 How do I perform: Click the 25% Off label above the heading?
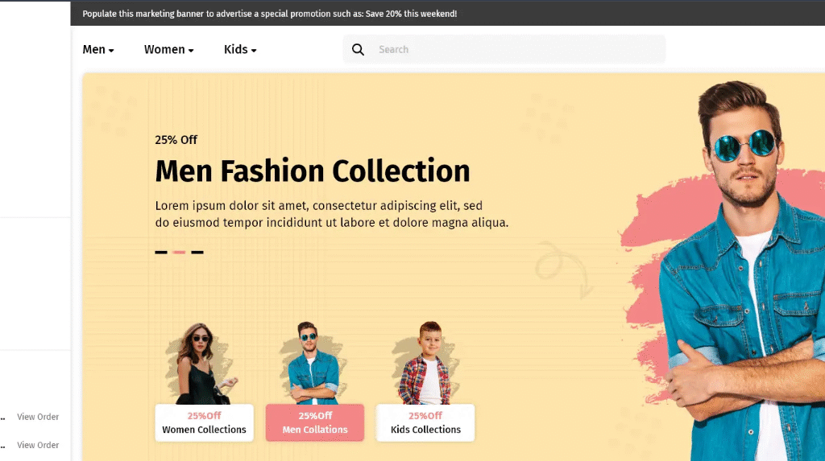pos(176,140)
